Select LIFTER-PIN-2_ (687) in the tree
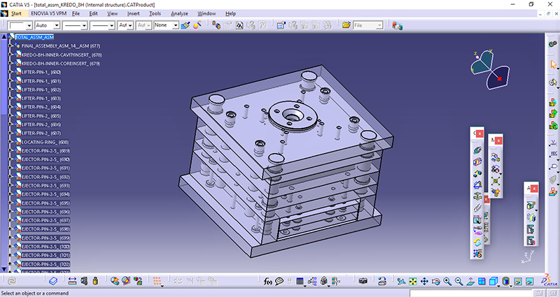 pos(41,133)
